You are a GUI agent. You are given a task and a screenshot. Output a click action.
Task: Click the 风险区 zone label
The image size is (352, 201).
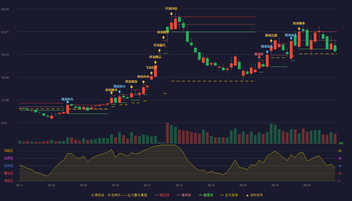click(9, 151)
